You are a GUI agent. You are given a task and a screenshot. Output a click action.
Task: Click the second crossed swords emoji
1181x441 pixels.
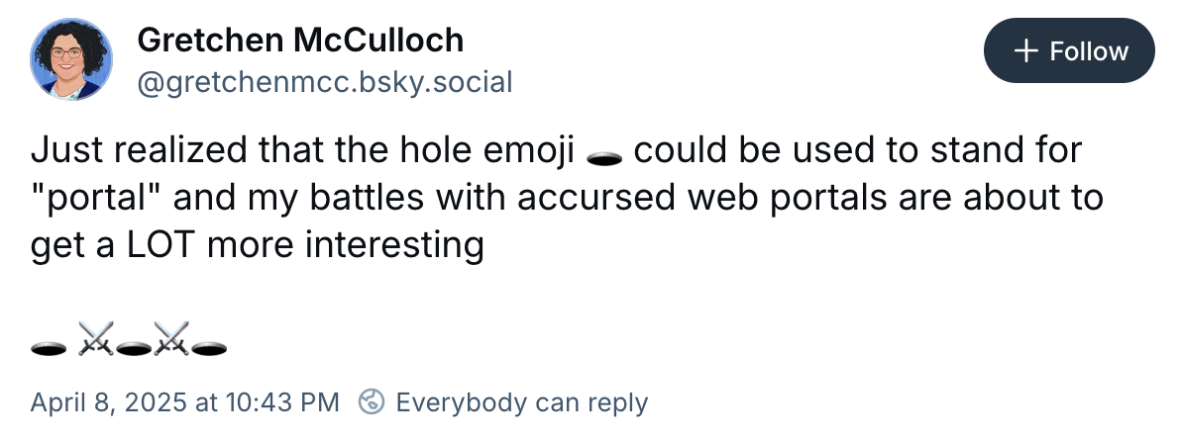click(171, 343)
